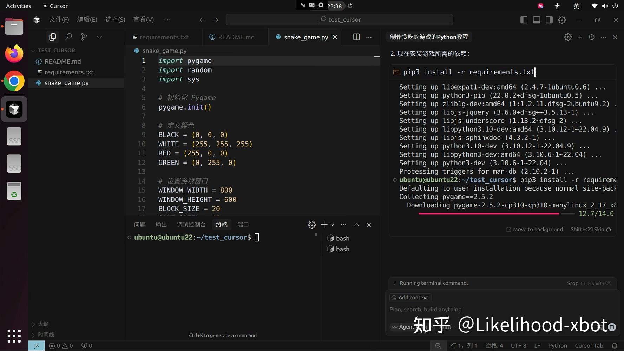Open remote window indicator in status bar
Image resolution: width=624 pixels, height=351 pixels.
(x=36, y=346)
